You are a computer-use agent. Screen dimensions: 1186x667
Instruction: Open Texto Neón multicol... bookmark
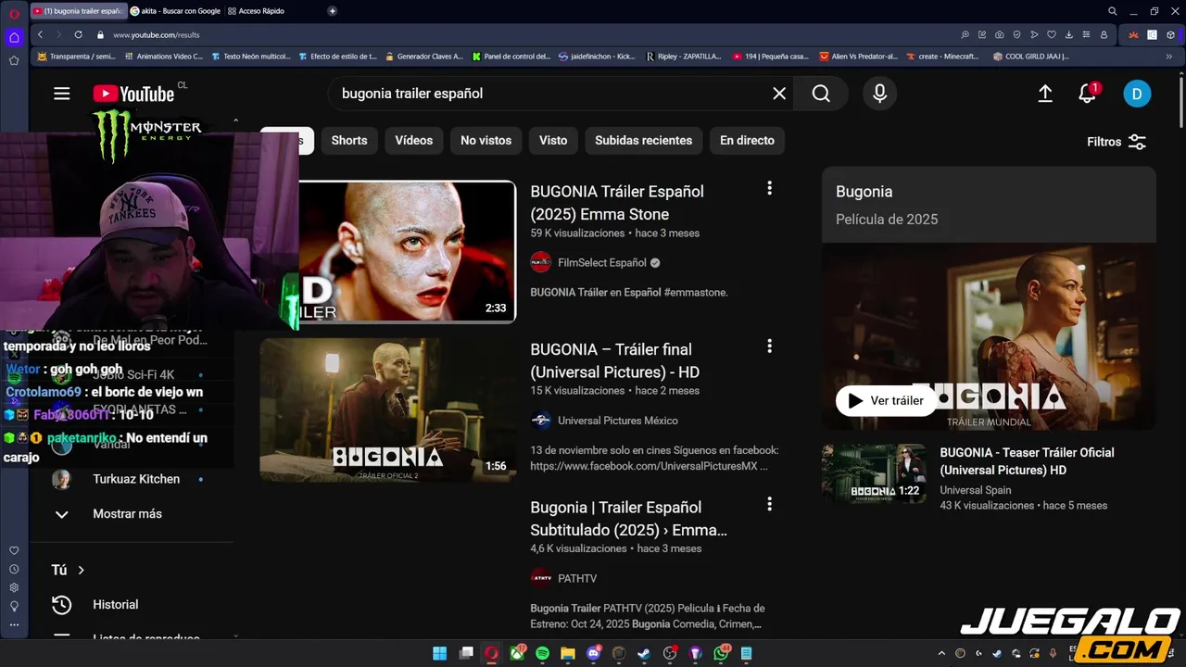[x=250, y=57]
